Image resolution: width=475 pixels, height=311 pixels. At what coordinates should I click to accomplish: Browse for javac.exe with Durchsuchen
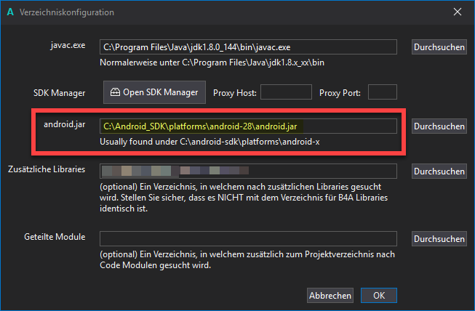[439, 47]
